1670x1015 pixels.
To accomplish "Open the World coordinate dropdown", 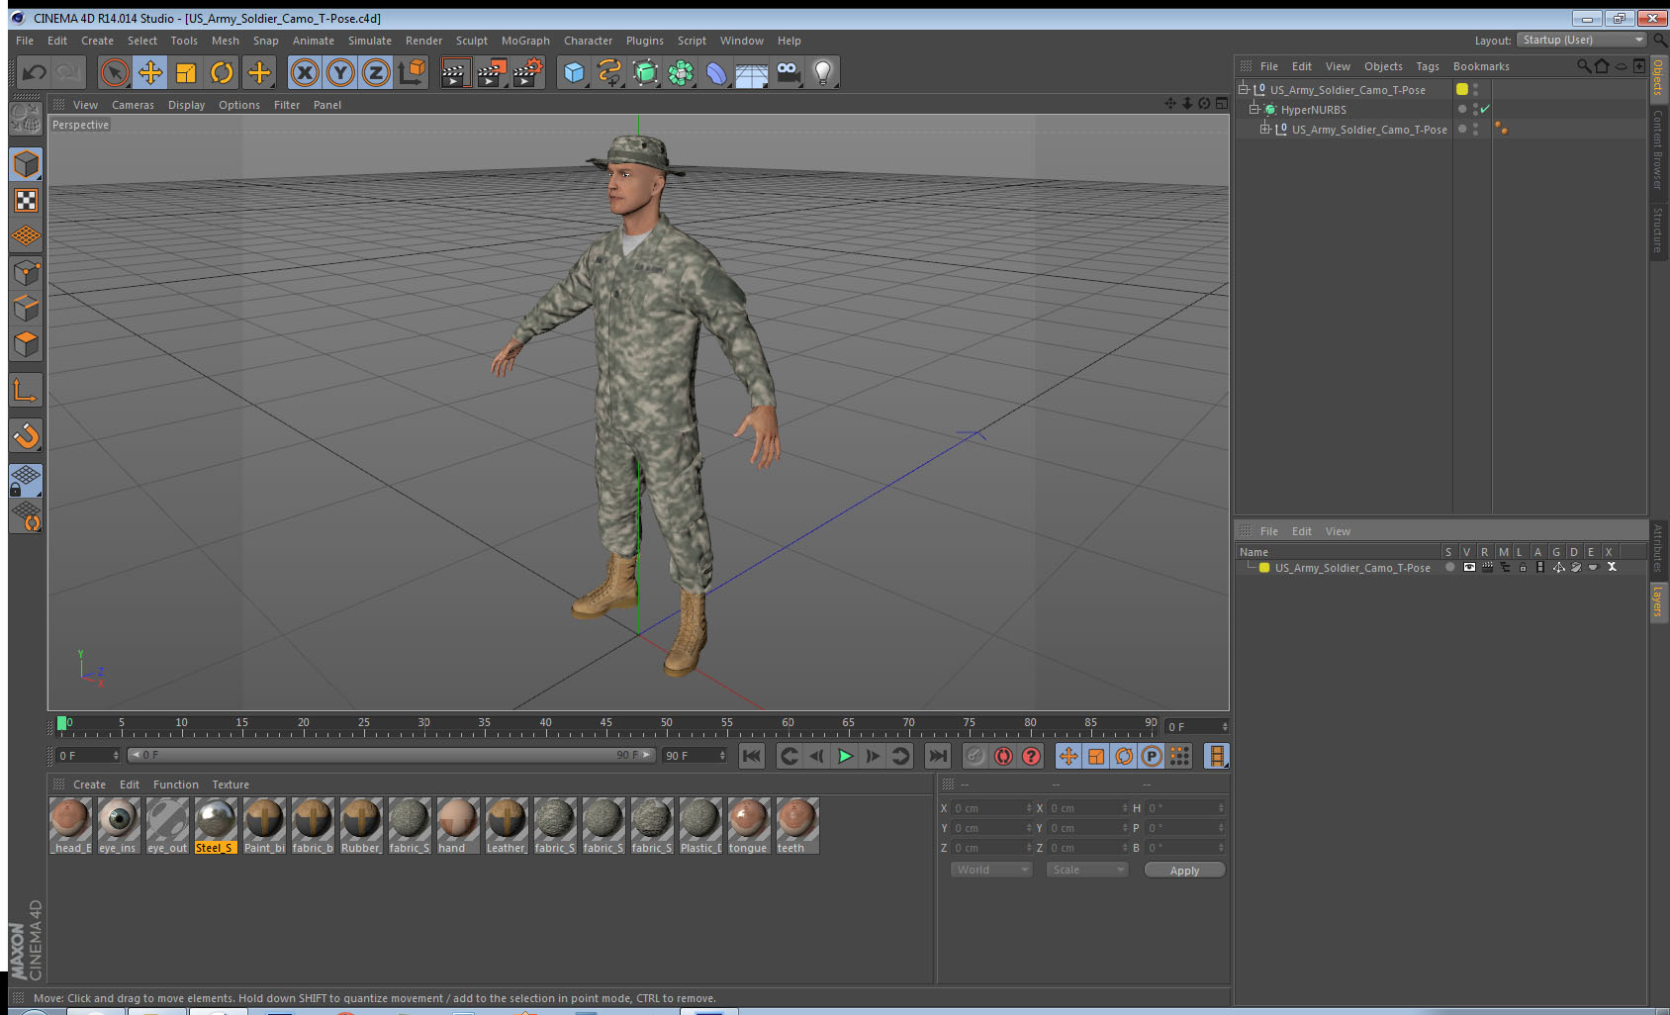I will [x=991, y=870].
